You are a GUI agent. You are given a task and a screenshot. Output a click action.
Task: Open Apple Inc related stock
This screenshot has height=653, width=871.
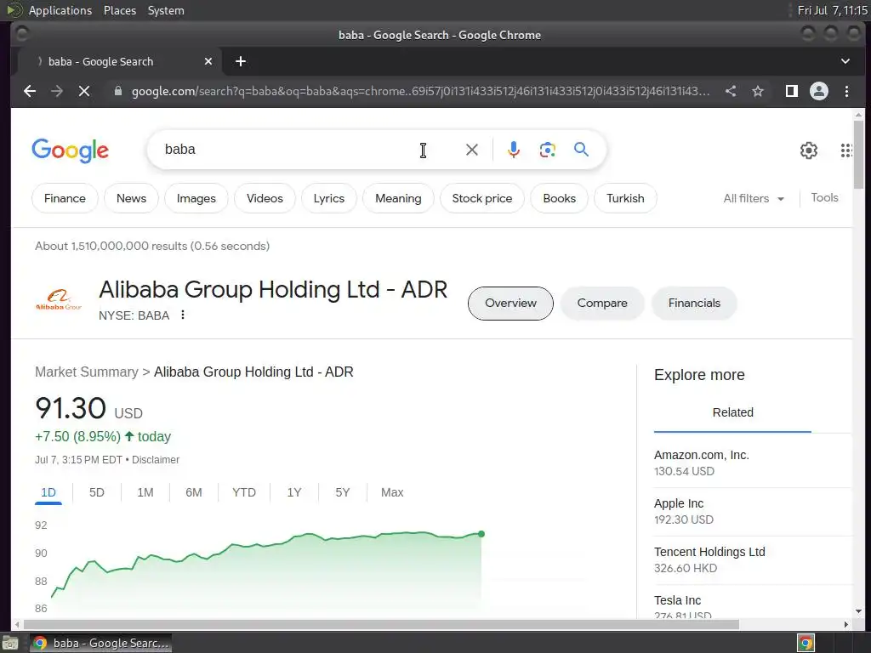753,511
